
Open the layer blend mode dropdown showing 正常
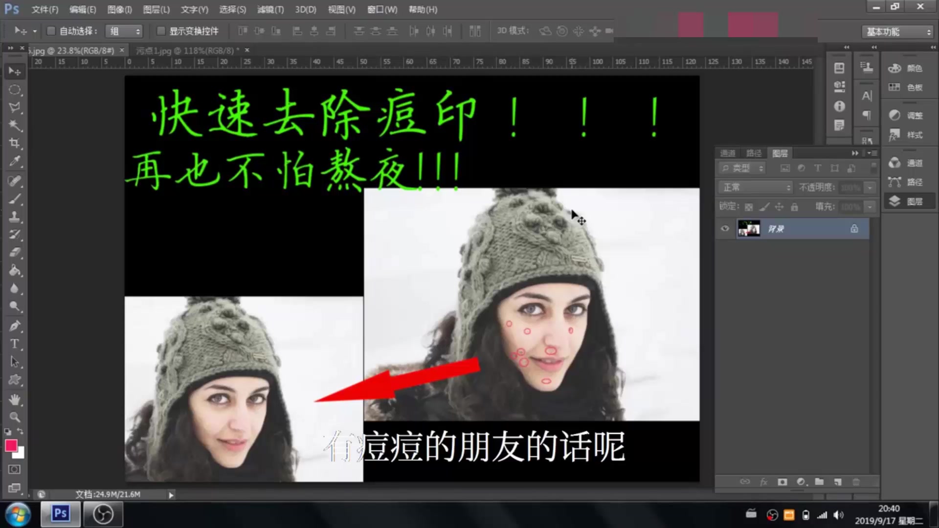[x=755, y=187]
